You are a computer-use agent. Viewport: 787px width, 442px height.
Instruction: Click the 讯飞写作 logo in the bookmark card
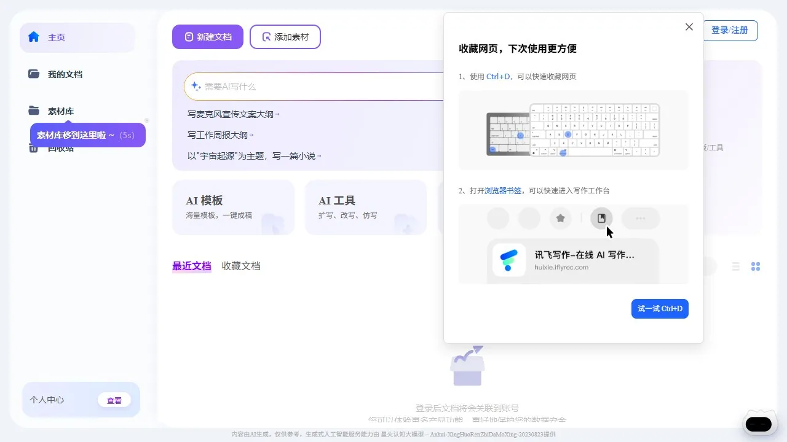509,260
